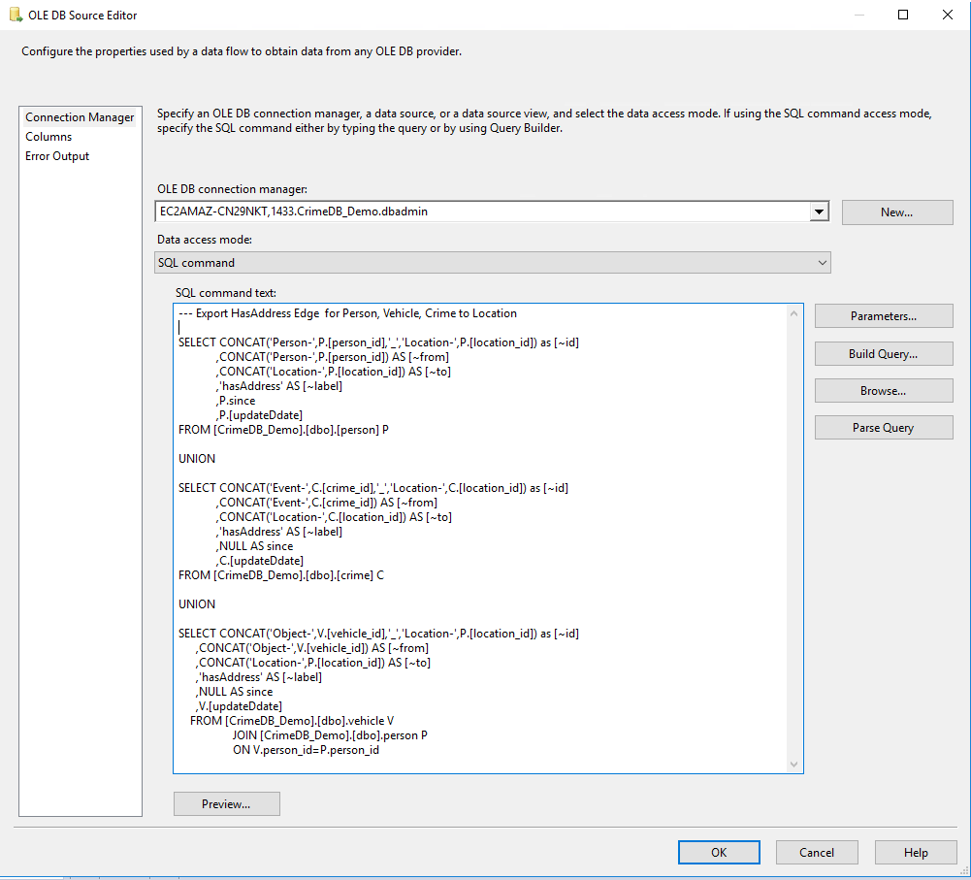Open Help for the source editor
Screen dimensions: 971x880
click(x=915, y=853)
